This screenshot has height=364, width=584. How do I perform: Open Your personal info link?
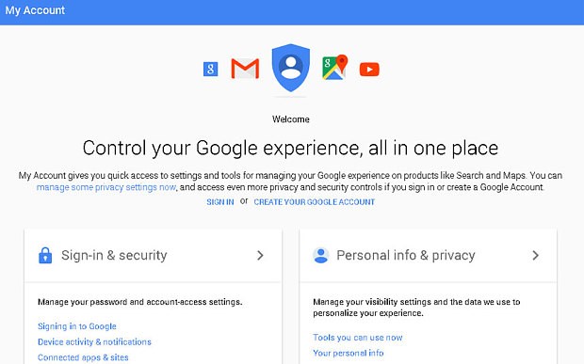point(349,354)
